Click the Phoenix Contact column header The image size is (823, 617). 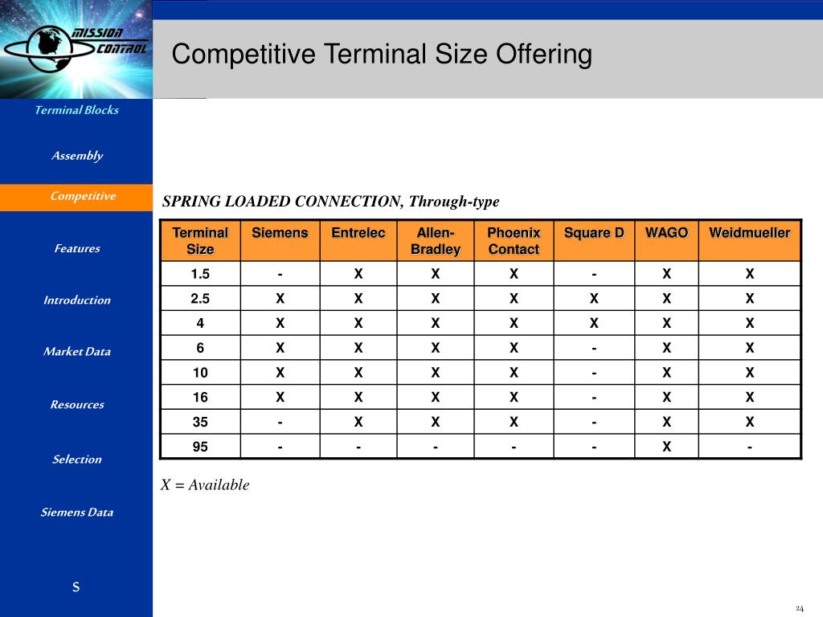tap(514, 241)
